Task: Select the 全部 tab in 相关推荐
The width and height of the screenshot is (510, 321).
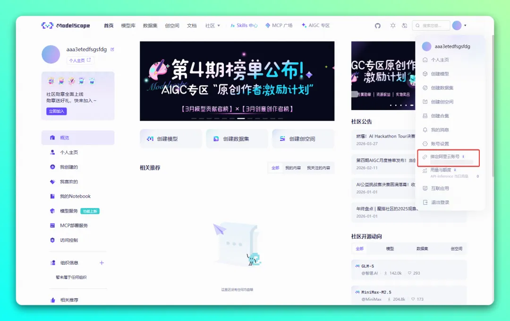Action: [x=275, y=168]
